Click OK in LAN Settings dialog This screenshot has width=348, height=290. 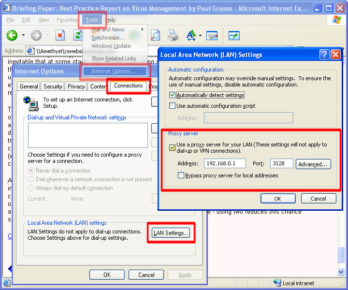tap(278, 198)
